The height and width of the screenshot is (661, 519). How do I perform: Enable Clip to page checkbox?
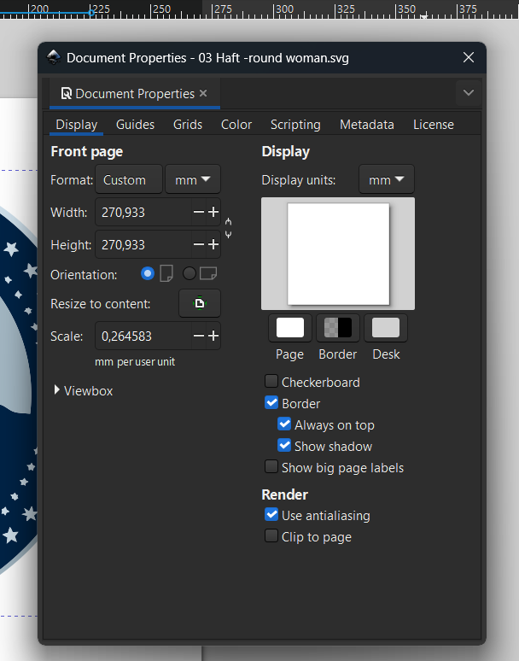click(271, 535)
